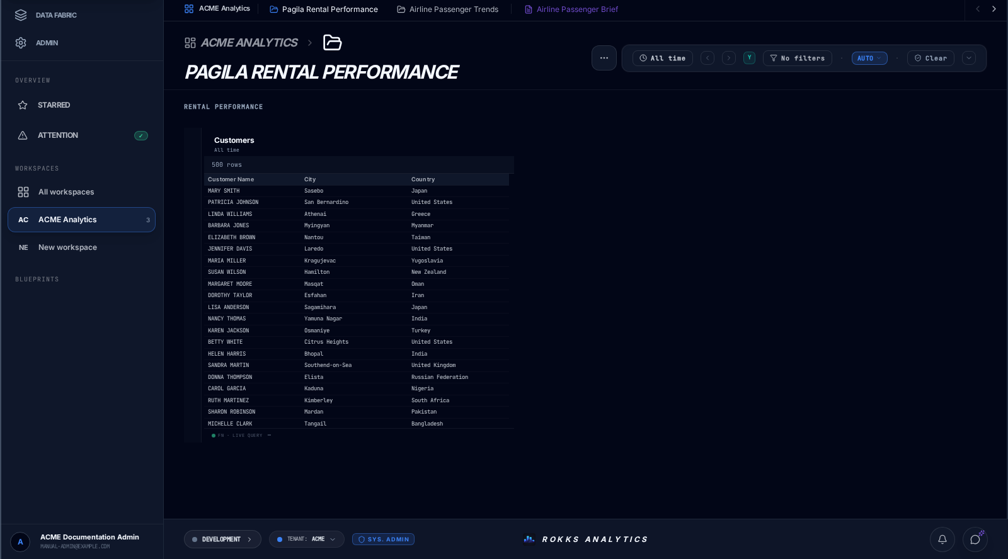Toggle the green Y indicator
The image size is (1008, 559).
point(749,57)
